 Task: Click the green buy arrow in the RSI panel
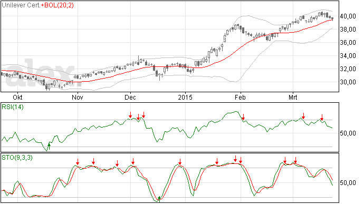tap(49, 147)
